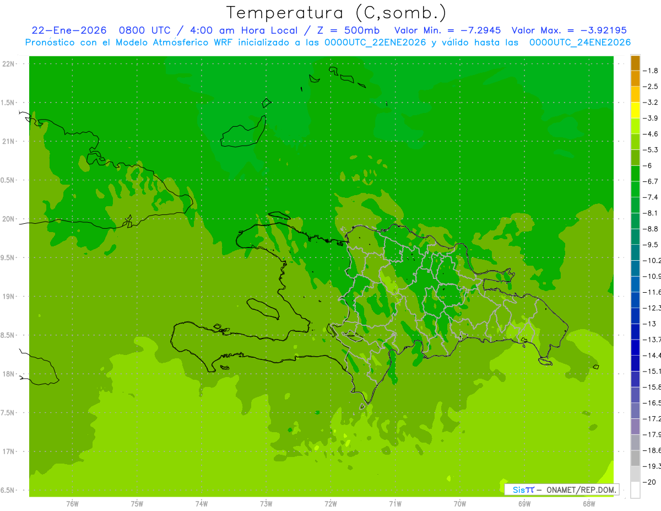661x511 pixels.
Task: Click the '-6.7' colorbar value
Action: (x=651, y=181)
